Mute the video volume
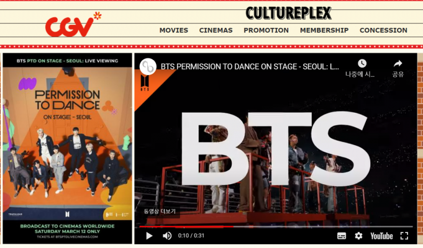The height and width of the screenshot is (248, 423). (167, 236)
